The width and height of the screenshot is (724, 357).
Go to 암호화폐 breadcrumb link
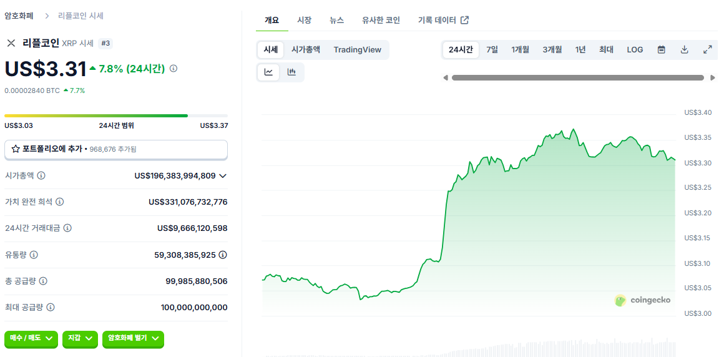pos(19,16)
